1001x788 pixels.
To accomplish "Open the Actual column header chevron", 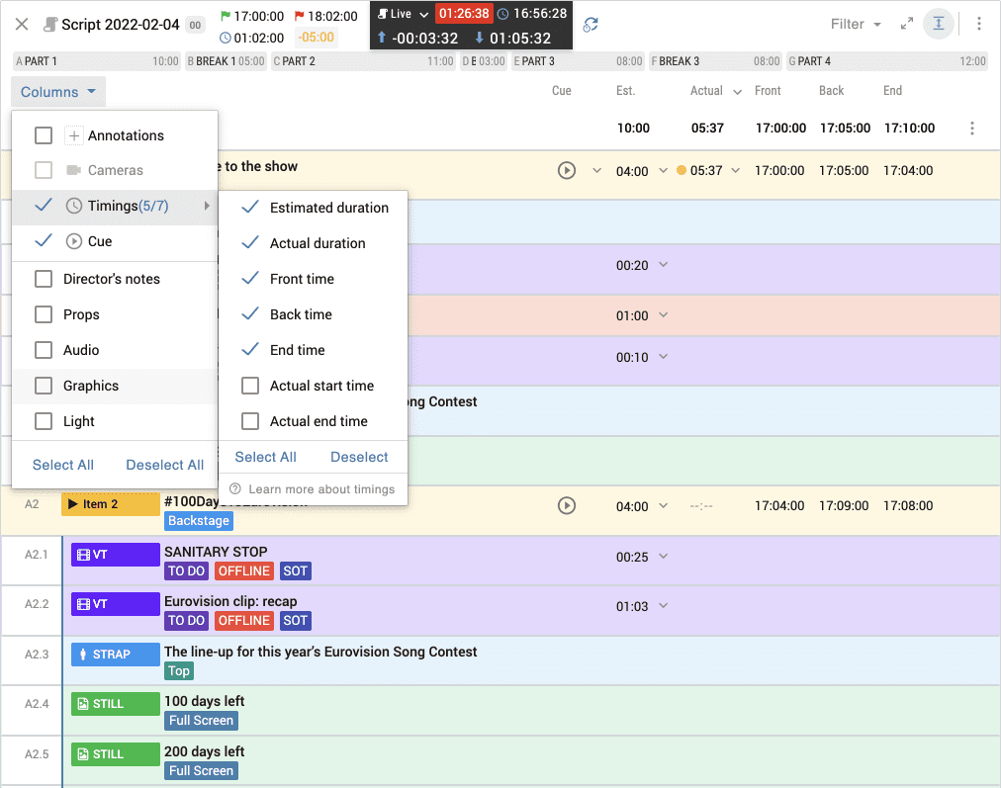I will pyautogui.click(x=737, y=92).
